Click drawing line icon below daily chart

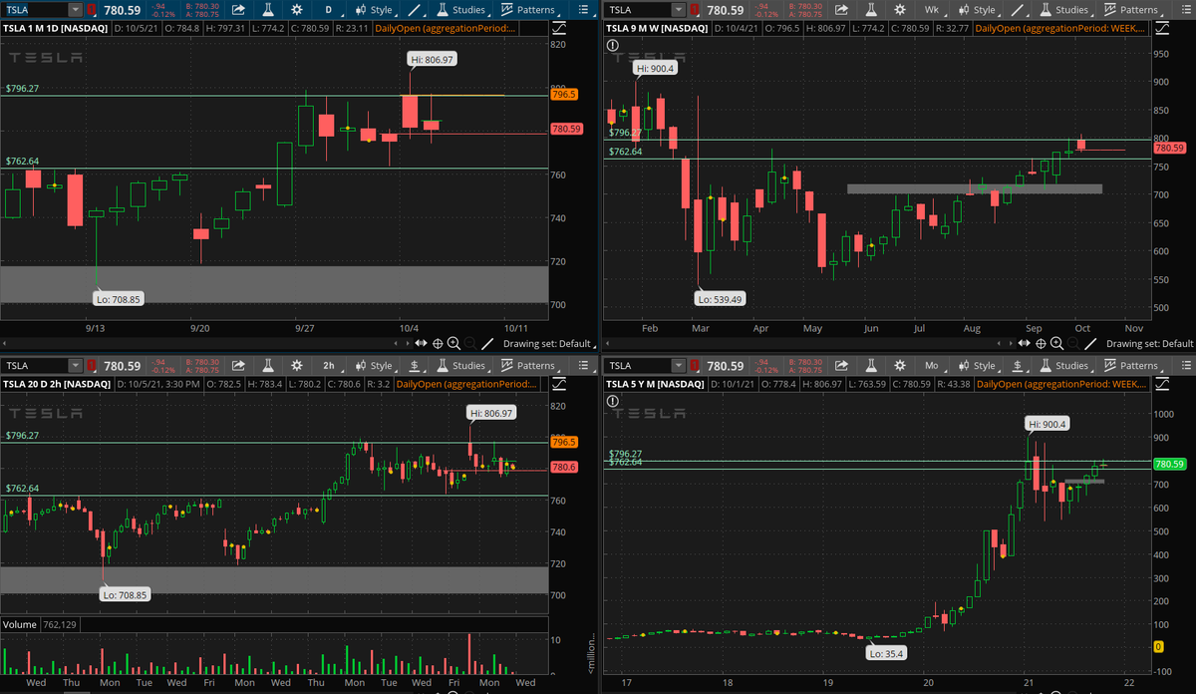click(486, 342)
